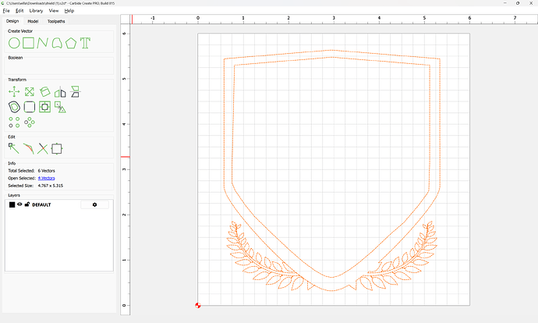Screen dimensions: 538x323
Task: Select the DEFAULT layer name
Action: (x=41, y=204)
